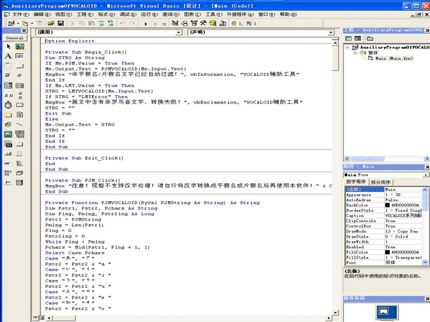The image size is (430, 322).
Task: Click the Add Standard EXE Project toolbar icon
Action: pyautogui.click(x=11, y=23)
